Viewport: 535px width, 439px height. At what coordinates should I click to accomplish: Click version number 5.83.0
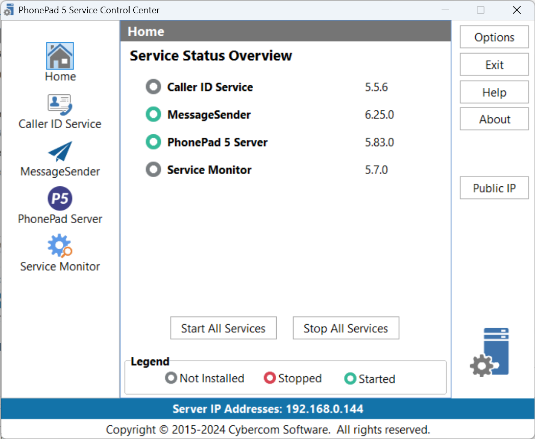[379, 142]
